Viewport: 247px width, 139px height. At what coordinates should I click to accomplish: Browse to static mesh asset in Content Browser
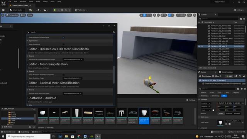[230, 124]
